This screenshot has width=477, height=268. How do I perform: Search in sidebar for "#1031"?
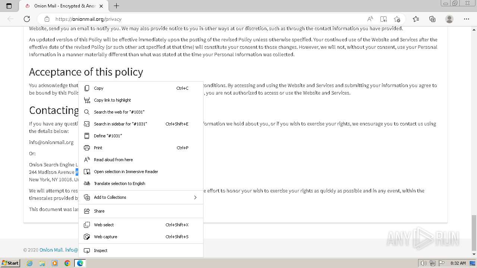click(141, 124)
